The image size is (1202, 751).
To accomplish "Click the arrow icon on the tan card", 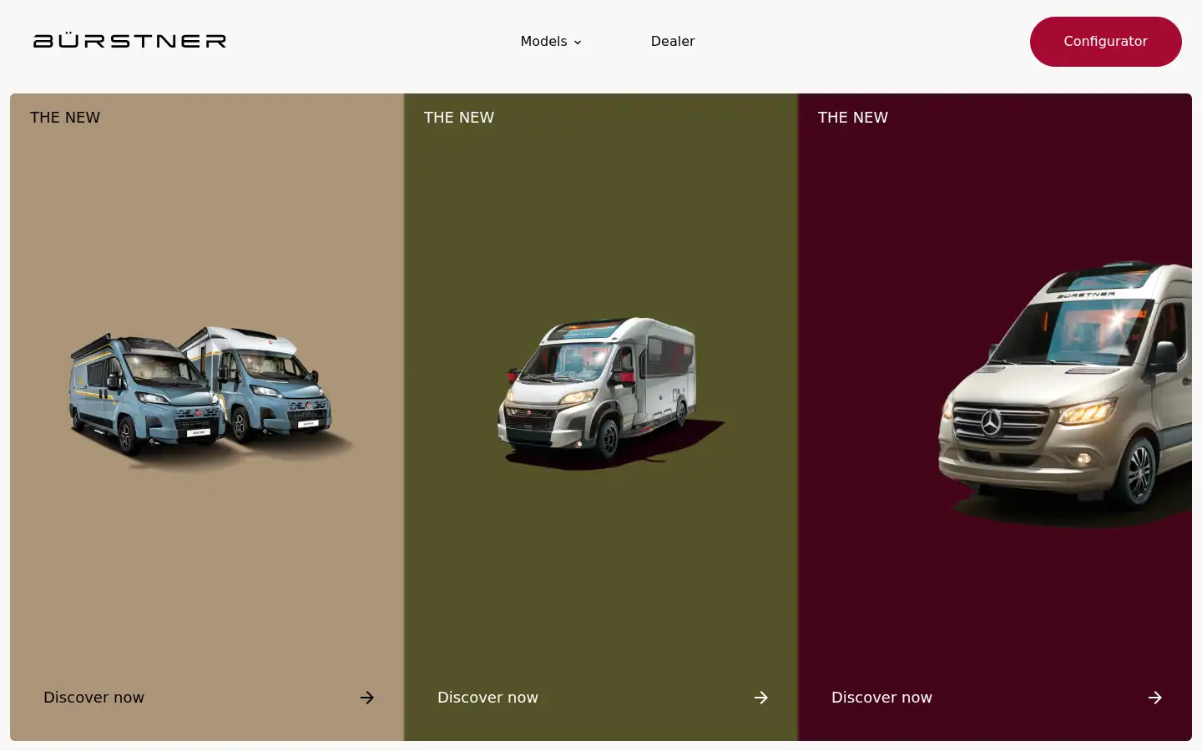I will [367, 698].
